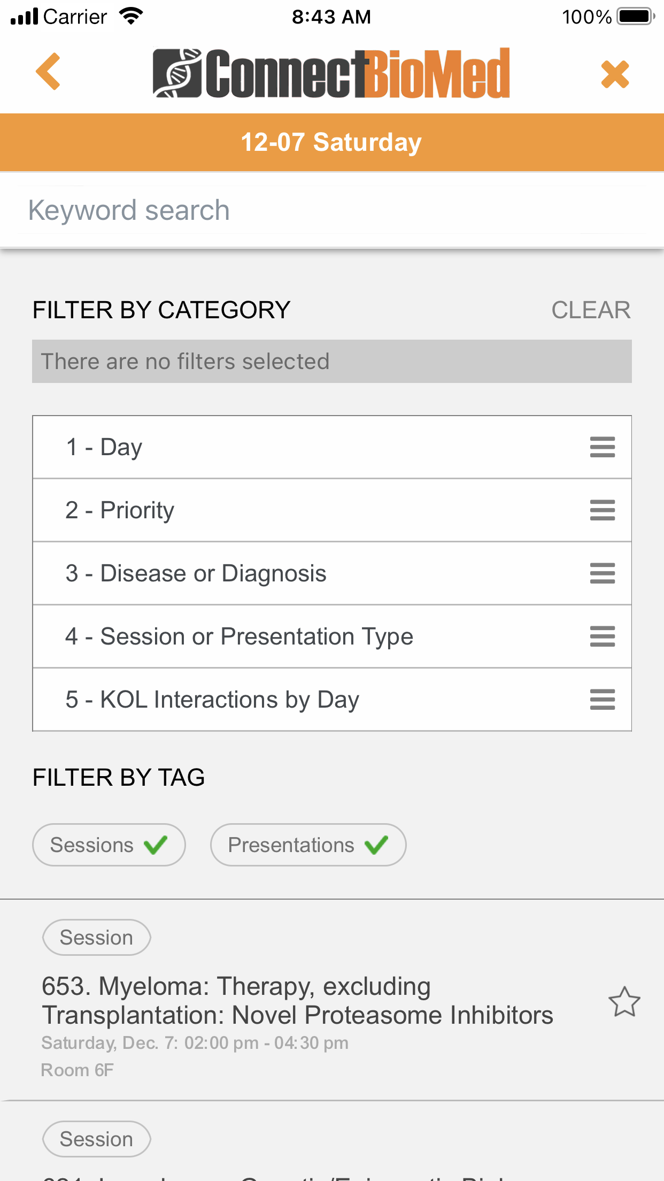Expand the 2 - Priority category
The height and width of the screenshot is (1181, 664).
[x=332, y=510]
